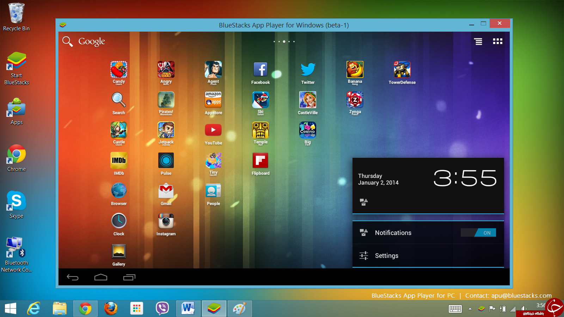Launch Jetpack Joyride
564x317 pixels.
(166, 130)
